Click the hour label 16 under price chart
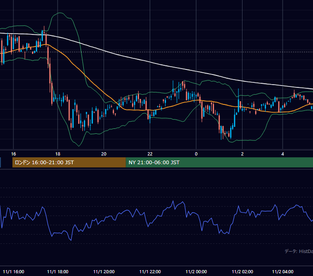This screenshot has height=276, width=313. tap(13, 154)
